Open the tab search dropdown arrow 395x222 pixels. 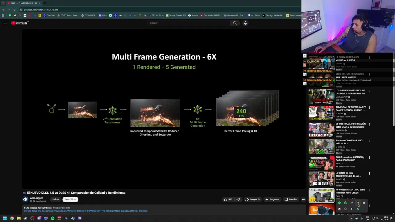coord(3,3)
